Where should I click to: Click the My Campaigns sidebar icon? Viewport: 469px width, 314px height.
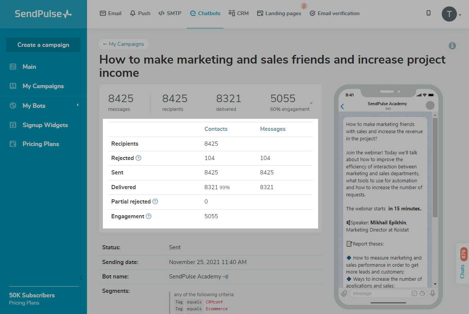[13, 86]
